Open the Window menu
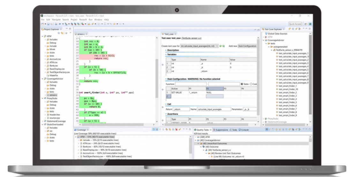This screenshot has width=353, height=177. 98,20
